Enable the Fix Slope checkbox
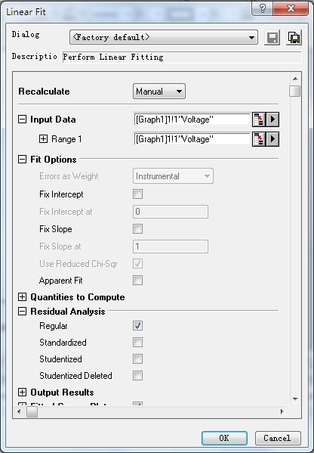 pos(137,229)
